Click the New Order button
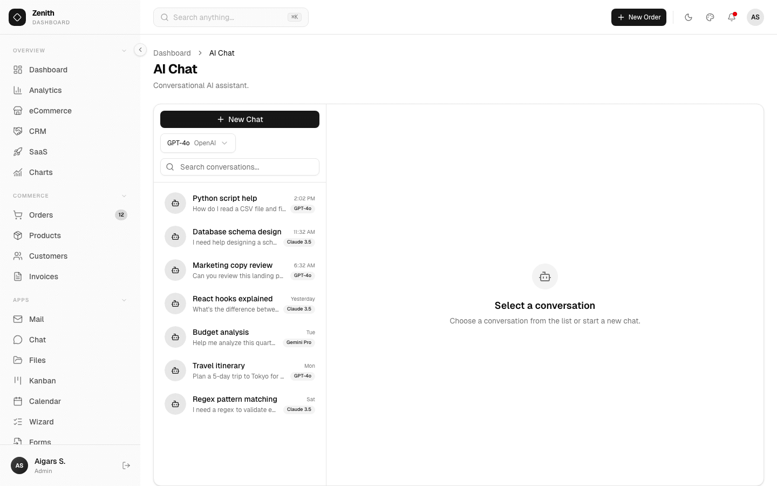The image size is (777, 486). coord(639,17)
